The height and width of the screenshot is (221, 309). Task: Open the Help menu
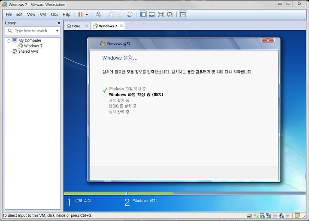point(67,15)
